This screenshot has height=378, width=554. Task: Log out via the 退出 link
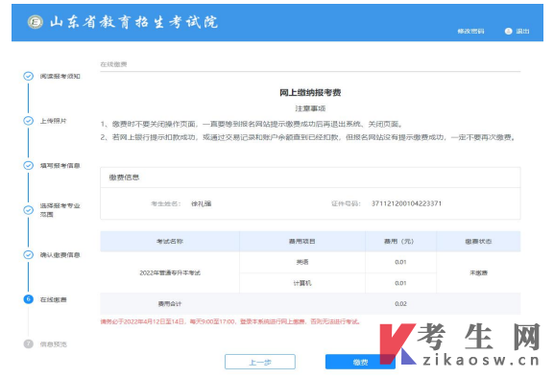click(x=522, y=31)
